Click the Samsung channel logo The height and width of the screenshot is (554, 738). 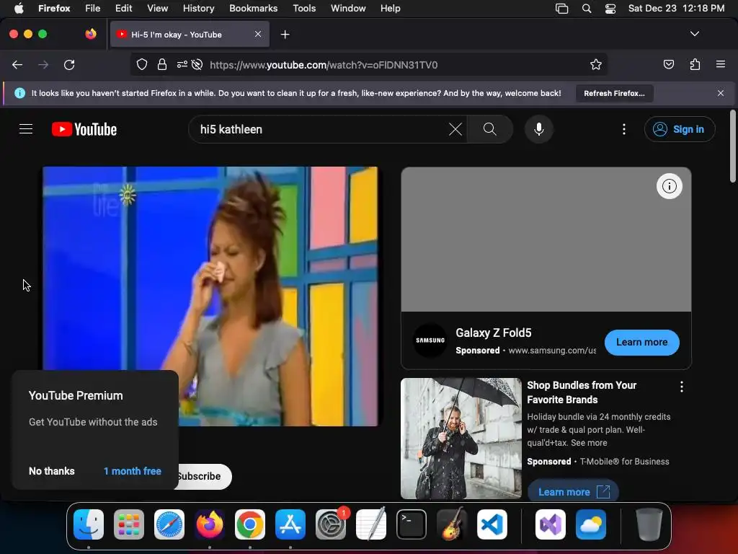click(430, 340)
